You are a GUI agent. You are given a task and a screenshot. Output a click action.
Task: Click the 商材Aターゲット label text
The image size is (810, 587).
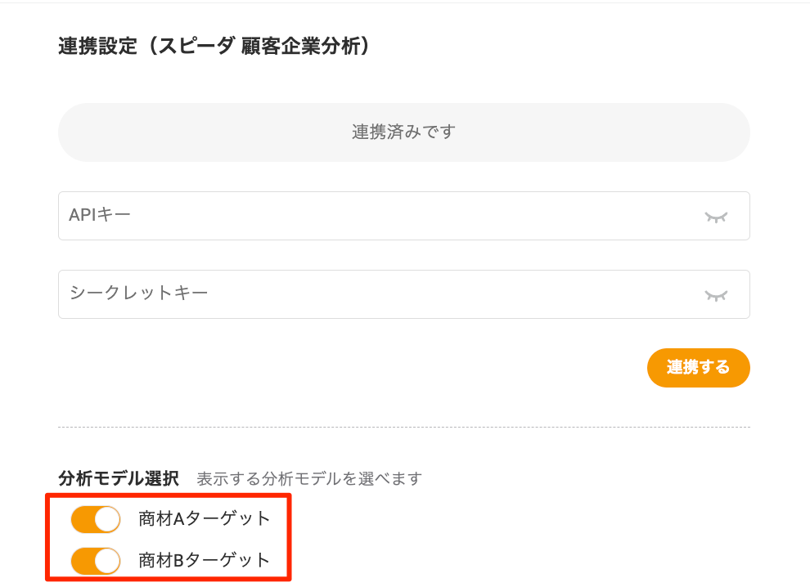[204, 519]
